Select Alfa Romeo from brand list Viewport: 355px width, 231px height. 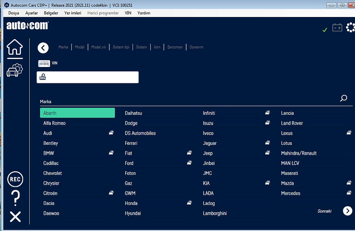(x=54, y=123)
